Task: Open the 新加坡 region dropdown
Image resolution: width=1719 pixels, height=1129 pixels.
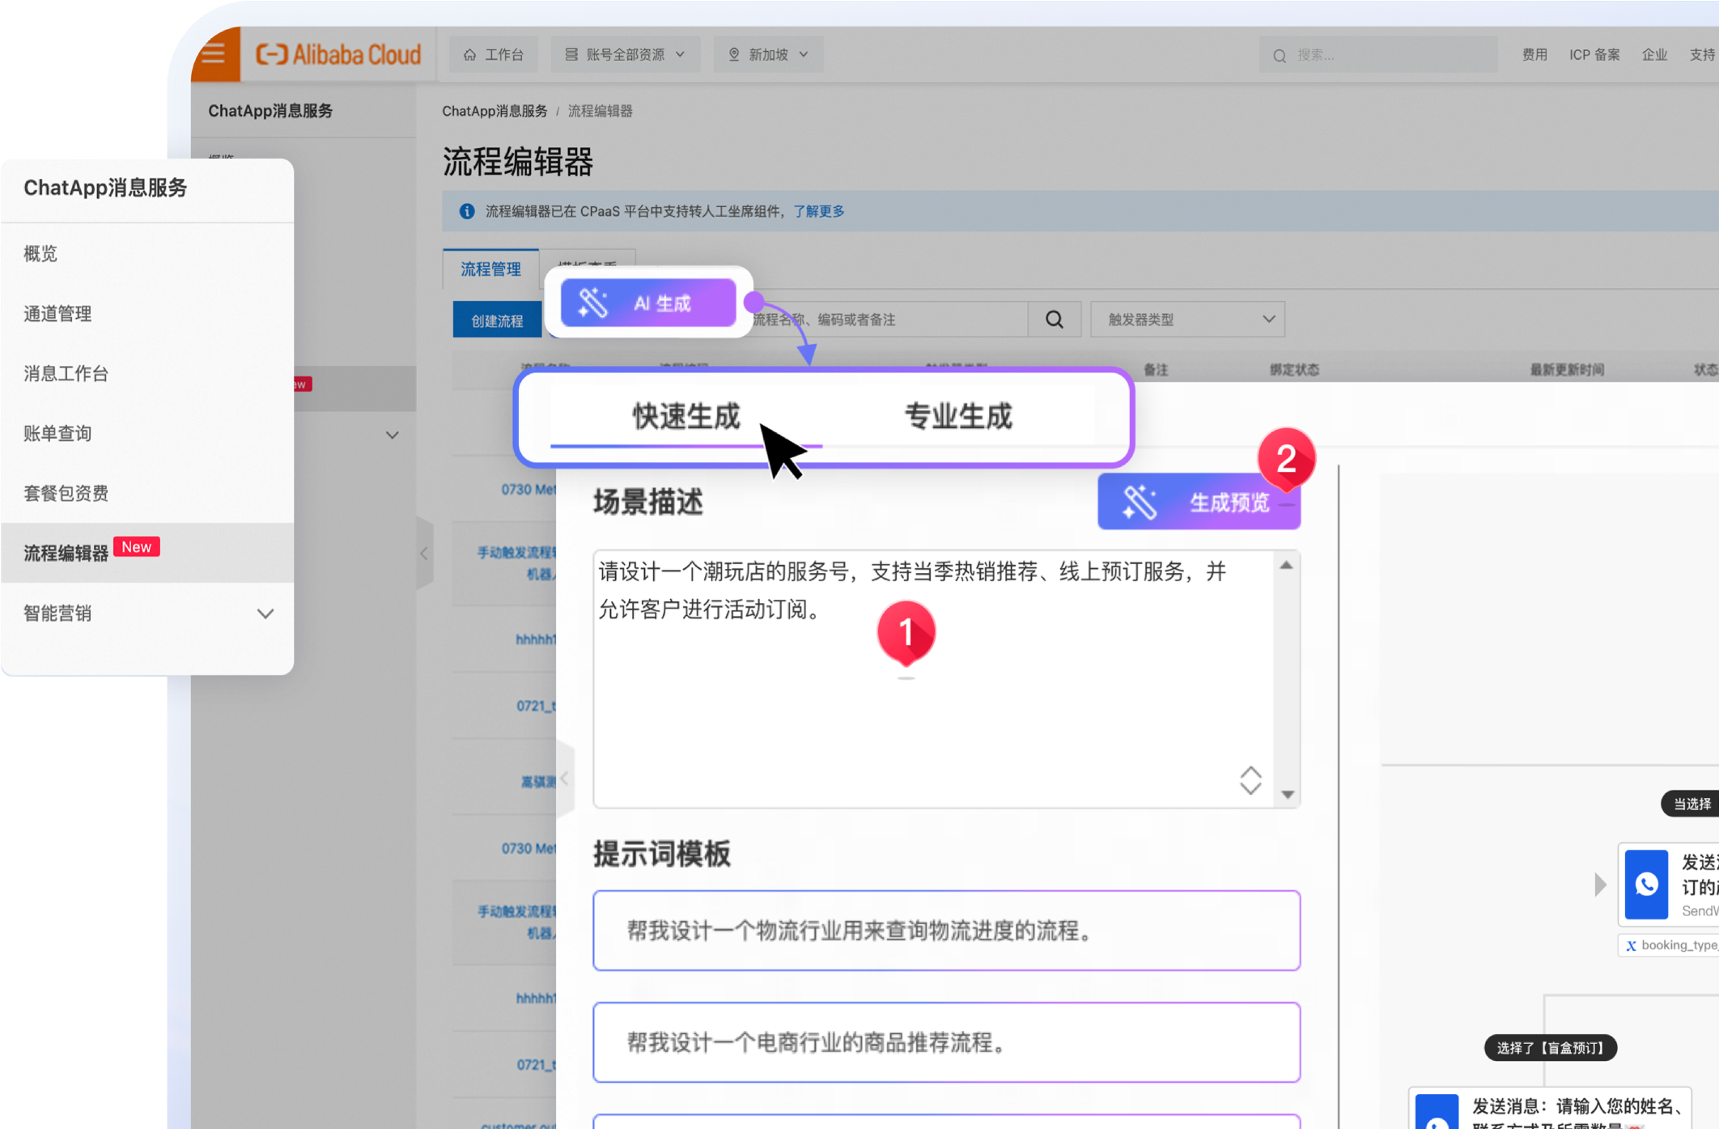Action: coord(768,54)
